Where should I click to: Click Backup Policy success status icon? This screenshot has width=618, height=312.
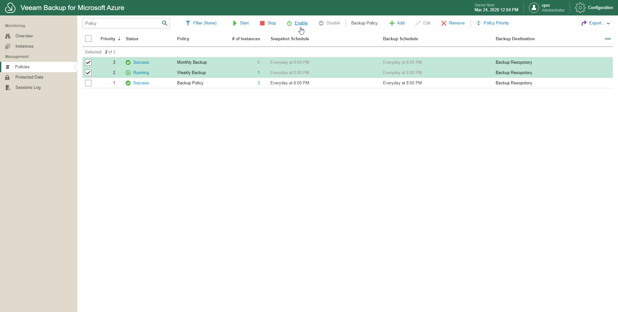click(128, 83)
